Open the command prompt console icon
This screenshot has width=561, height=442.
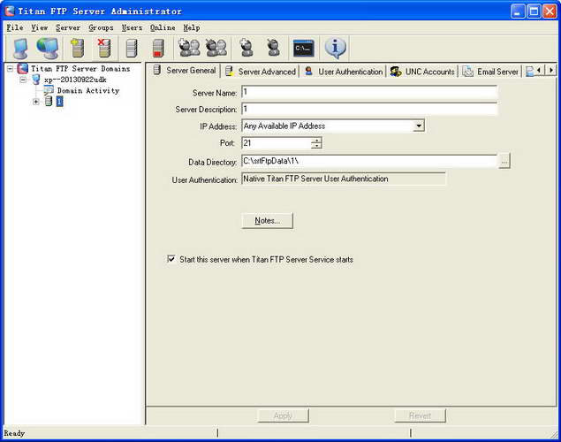(304, 48)
